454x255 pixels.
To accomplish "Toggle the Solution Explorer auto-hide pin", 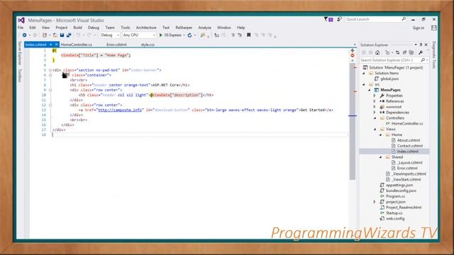I will coord(421,45).
